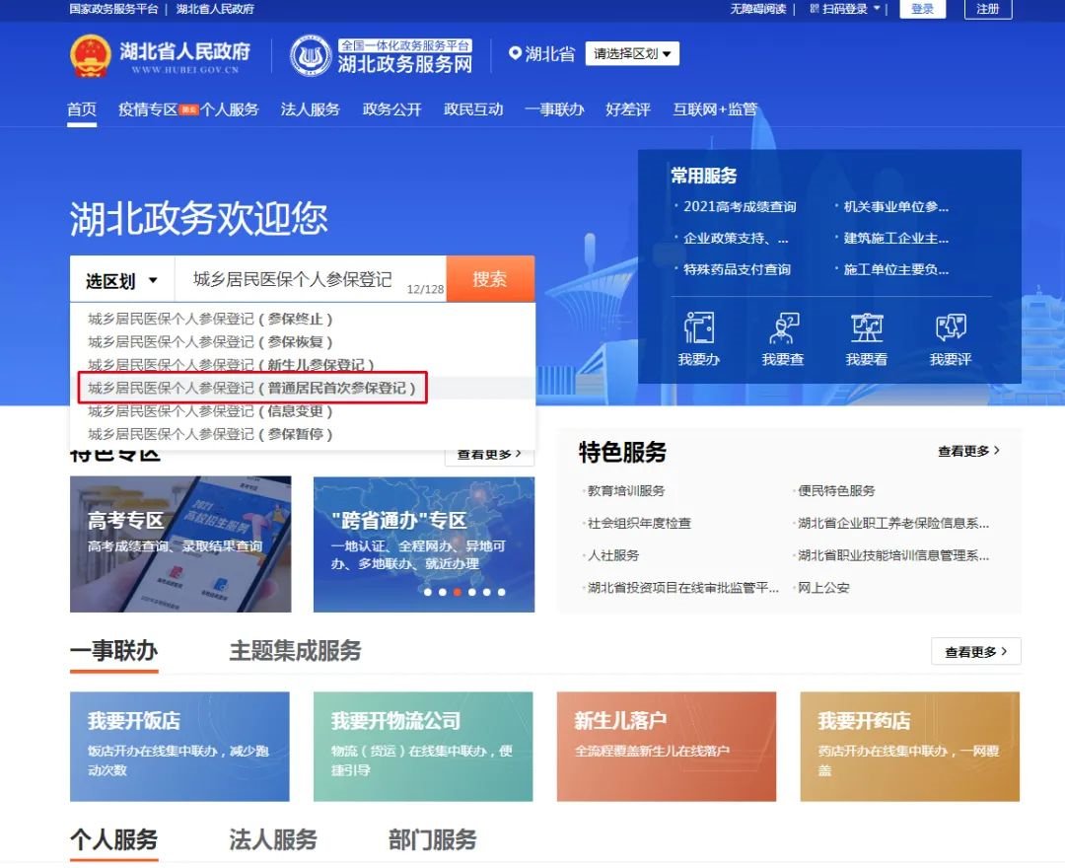
Task: Open the 一事联办 nav item
Action: [x=554, y=109]
